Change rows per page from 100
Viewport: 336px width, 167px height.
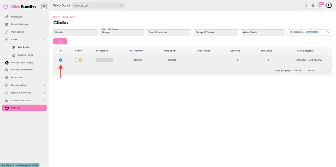(x=297, y=71)
